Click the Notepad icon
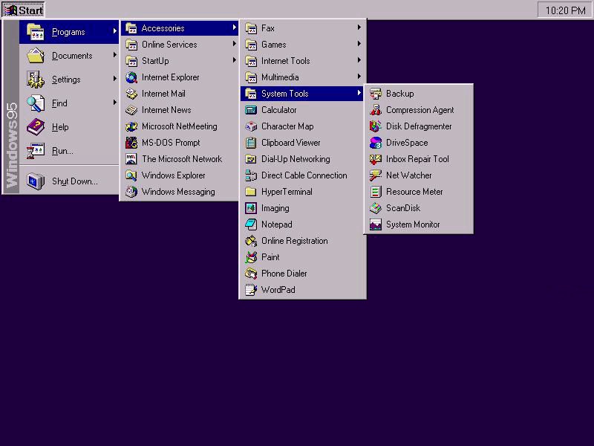Viewport: 594px width, 446px height. pos(251,224)
